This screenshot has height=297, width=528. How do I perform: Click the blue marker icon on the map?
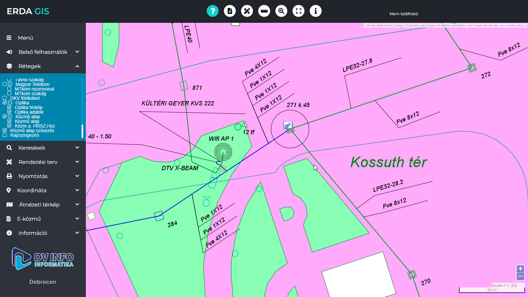point(288,125)
